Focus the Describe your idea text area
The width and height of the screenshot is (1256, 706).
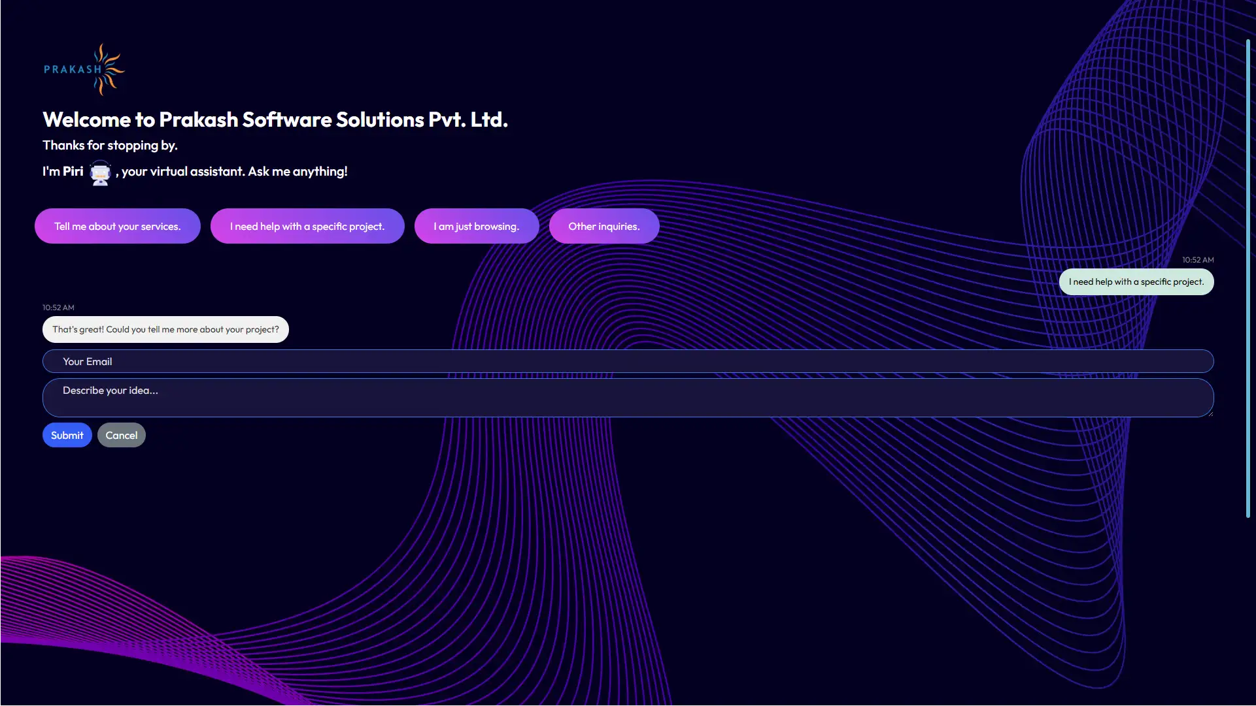point(628,398)
